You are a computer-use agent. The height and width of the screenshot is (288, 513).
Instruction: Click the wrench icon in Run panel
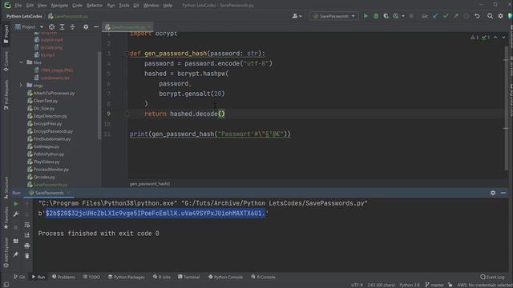[16, 214]
